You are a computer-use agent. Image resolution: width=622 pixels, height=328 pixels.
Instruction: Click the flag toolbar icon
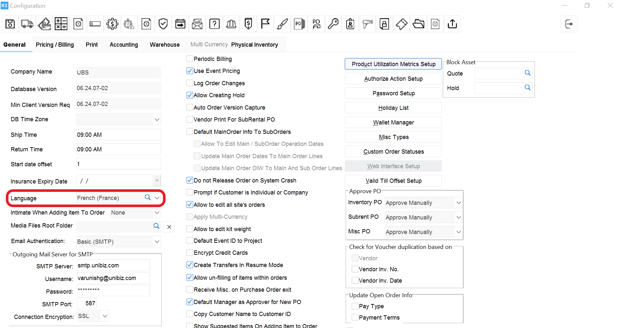click(x=265, y=24)
